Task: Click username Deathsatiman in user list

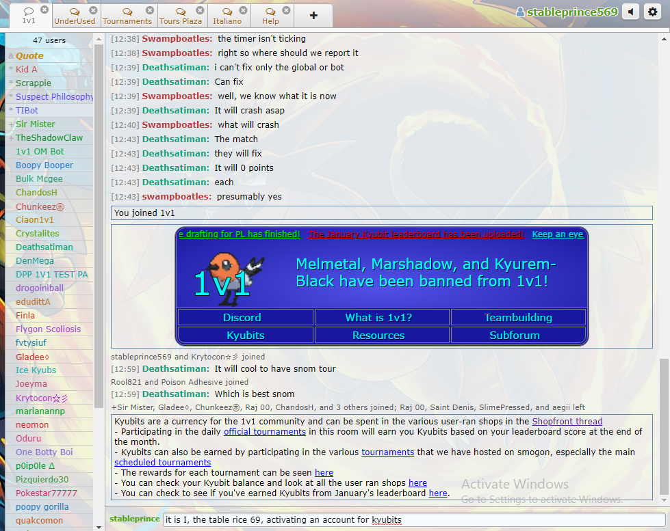Action: [44, 247]
